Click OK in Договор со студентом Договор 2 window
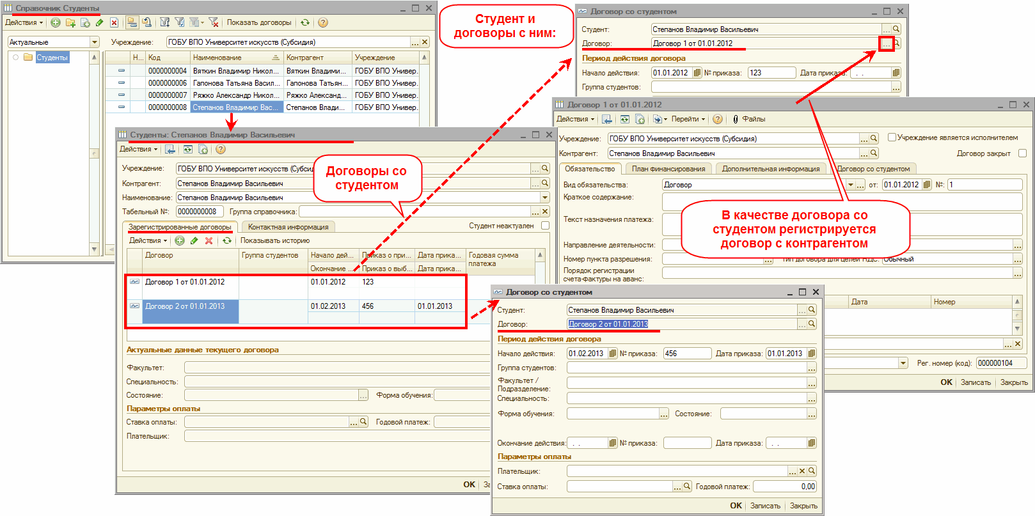Image resolution: width=1035 pixels, height=516 pixels. coord(736,505)
